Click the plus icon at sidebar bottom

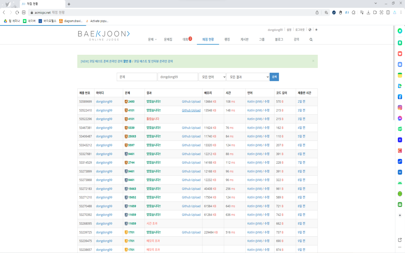[400, 215]
